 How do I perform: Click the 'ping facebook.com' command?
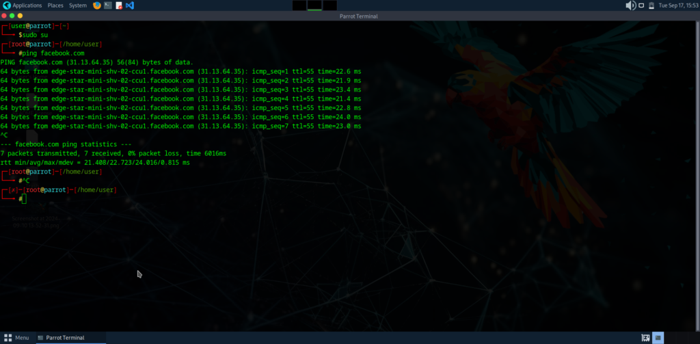(53, 53)
